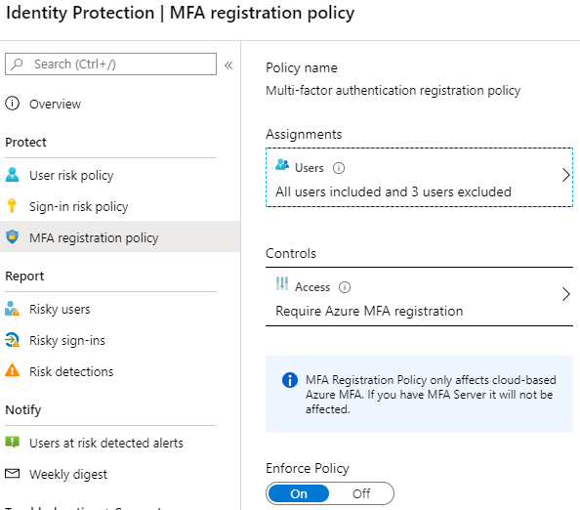This screenshot has height=510, width=580.
Task: Click 'Require Azure MFA registration' text
Action: pyautogui.click(x=369, y=311)
